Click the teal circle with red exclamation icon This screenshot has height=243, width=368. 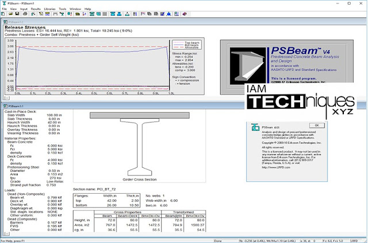(70, 14)
